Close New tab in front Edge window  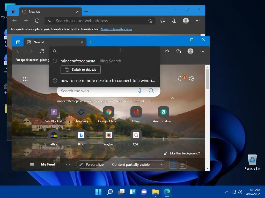(82, 43)
